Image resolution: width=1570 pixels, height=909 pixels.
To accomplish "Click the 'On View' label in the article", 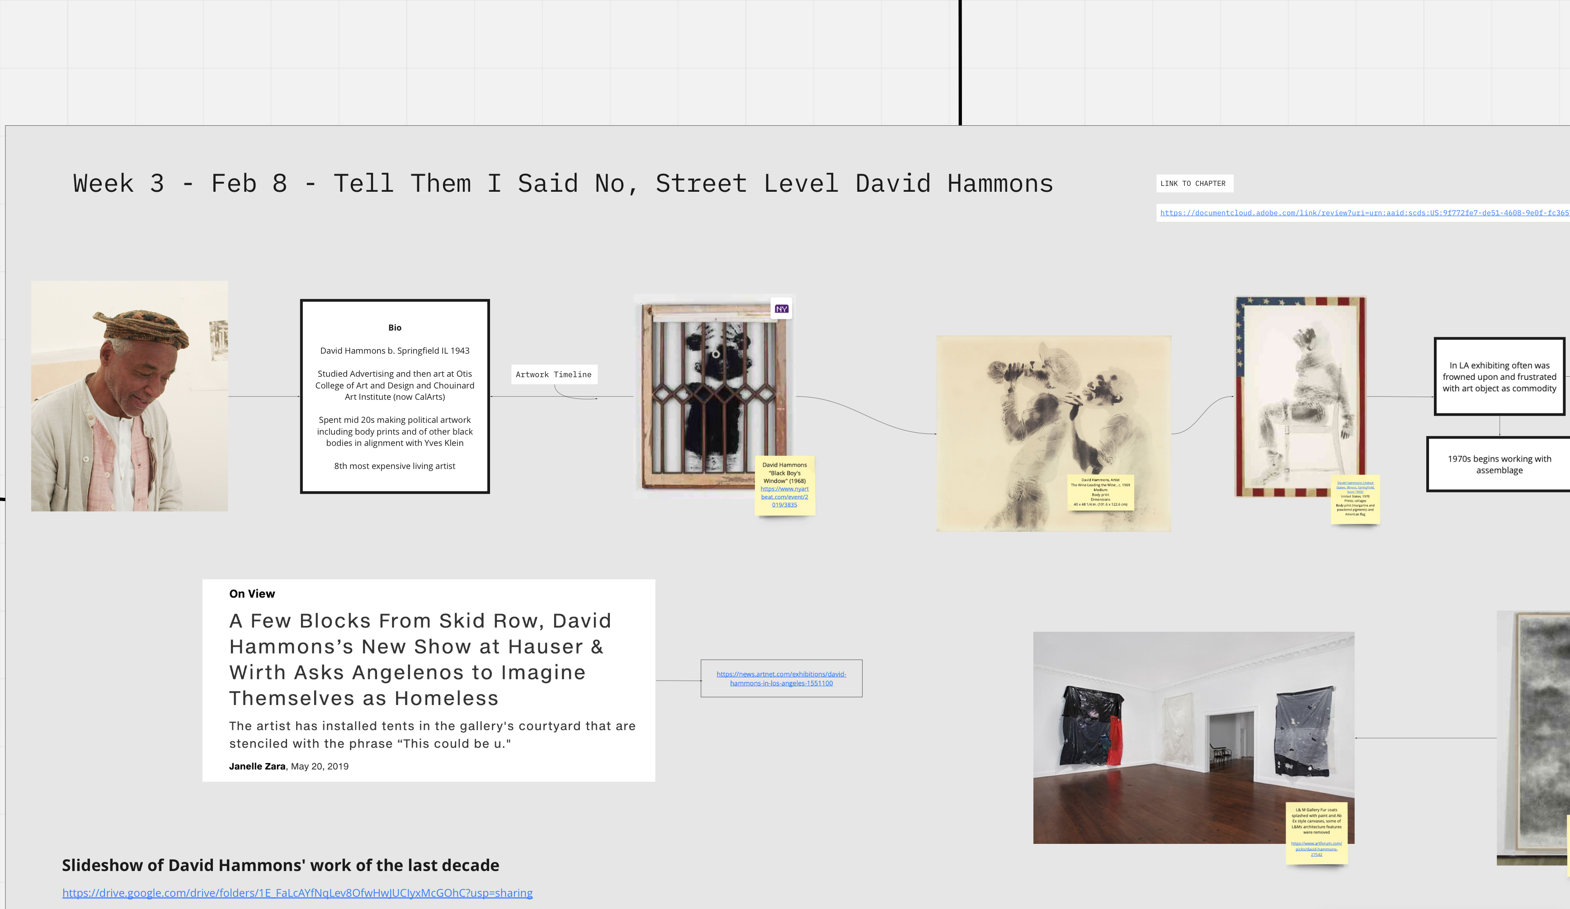I will [252, 593].
